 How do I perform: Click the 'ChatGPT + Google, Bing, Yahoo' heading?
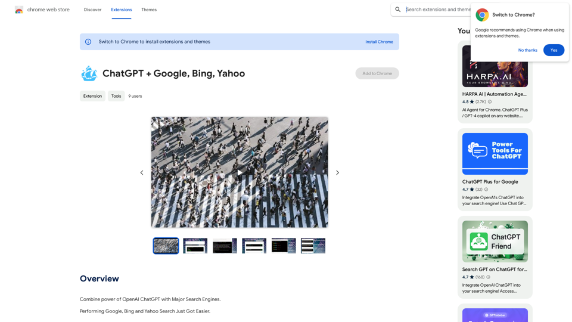[173, 73]
